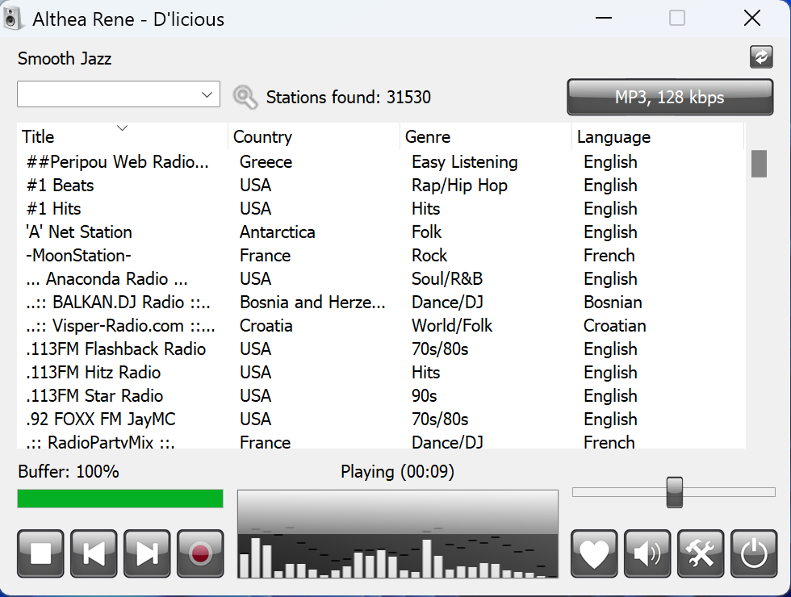Click the sort chevron above Title

(122, 128)
